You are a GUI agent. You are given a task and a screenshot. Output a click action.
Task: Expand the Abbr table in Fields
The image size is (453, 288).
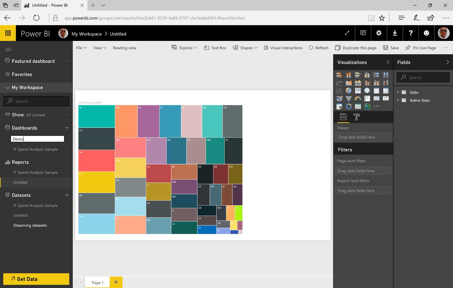point(398,92)
